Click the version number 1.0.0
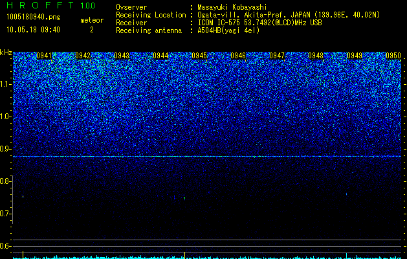 pyautogui.click(x=87, y=5)
